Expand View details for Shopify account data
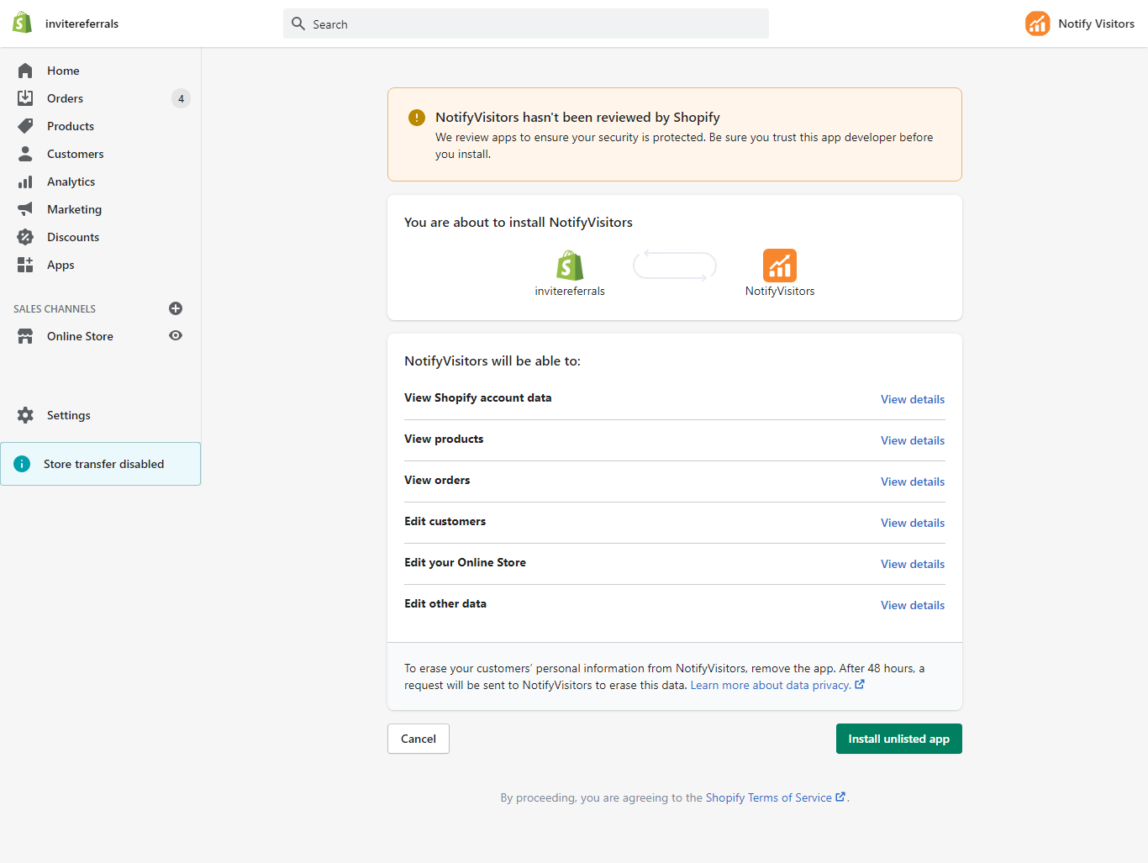The height and width of the screenshot is (863, 1148). point(913,399)
